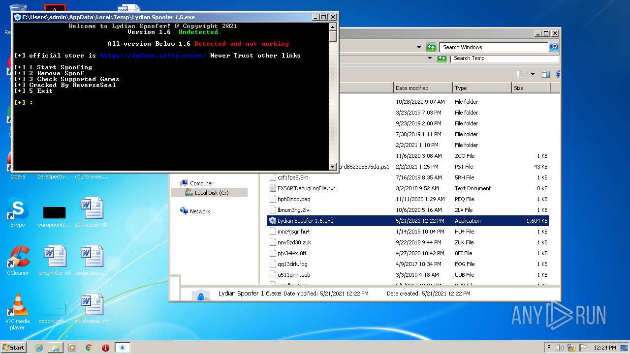
Task: Click the refresh button beside Search Windows
Action: tap(431, 47)
